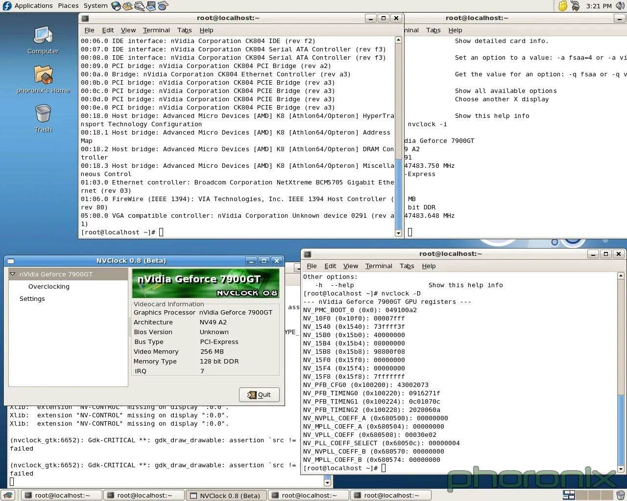Open the Tabs menu in the top-right terminal
Screen dimensions: 627x501
click(x=433, y=30)
